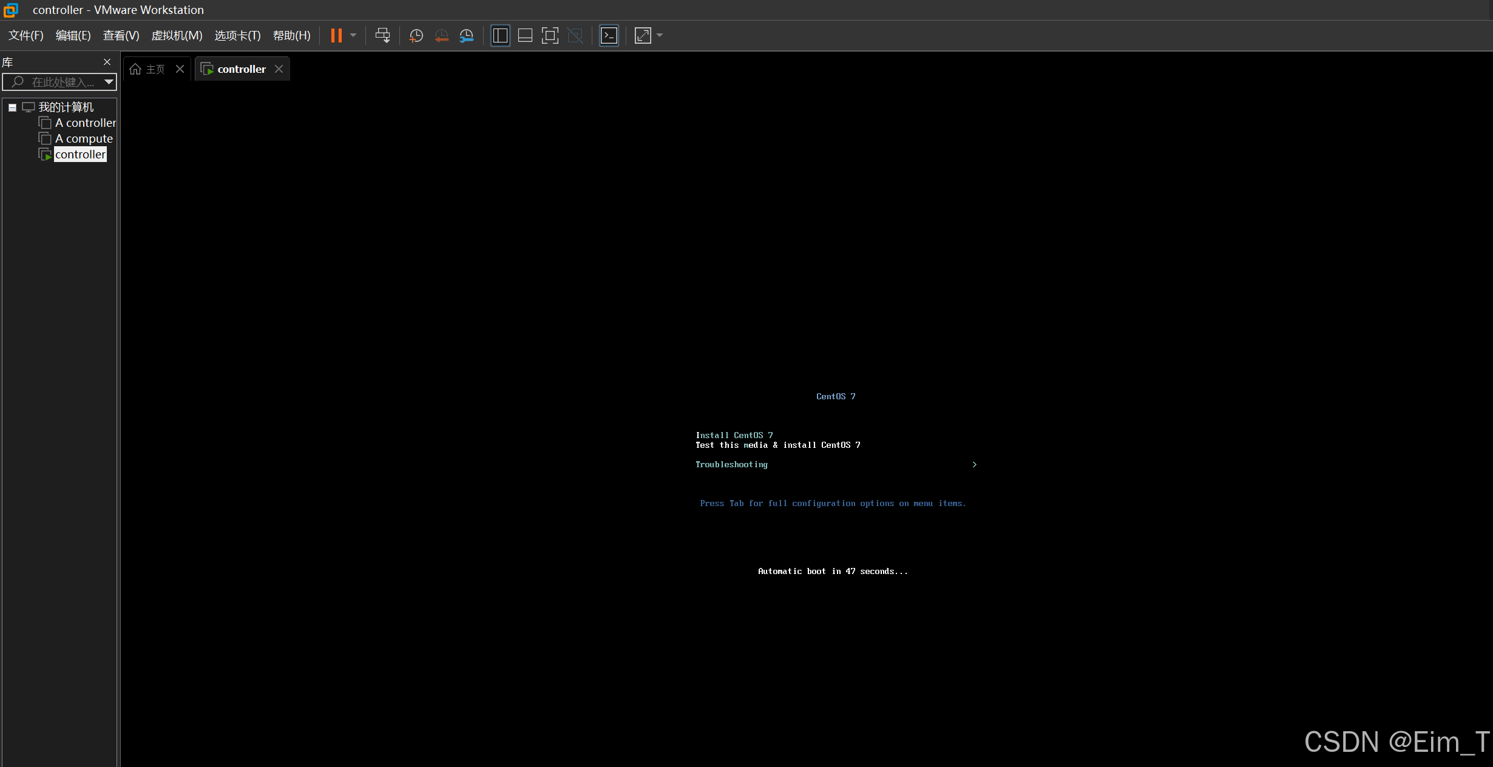Toggle the thumbnail bar view icon
This screenshot has height=767, width=1493.
click(525, 36)
